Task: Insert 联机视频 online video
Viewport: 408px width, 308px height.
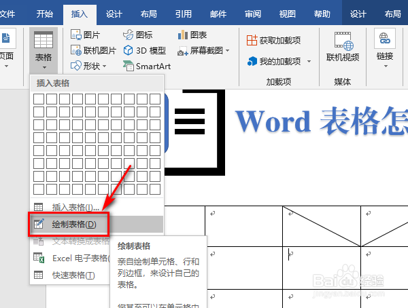Action: pos(343,47)
